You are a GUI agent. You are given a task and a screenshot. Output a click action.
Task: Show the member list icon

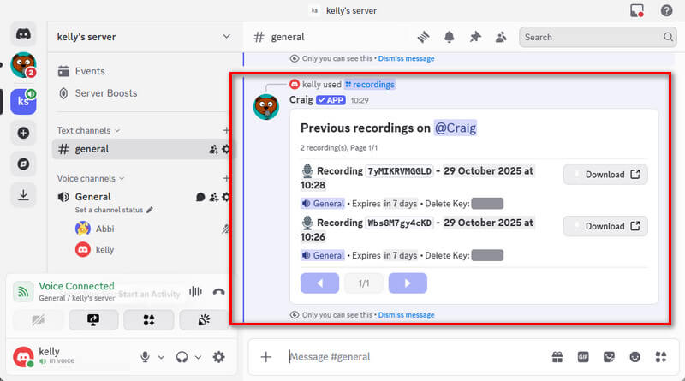(x=500, y=37)
